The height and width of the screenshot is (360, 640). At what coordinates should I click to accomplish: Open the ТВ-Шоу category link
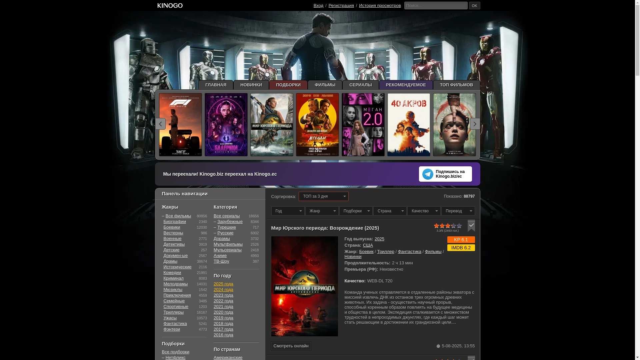click(221, 261)
